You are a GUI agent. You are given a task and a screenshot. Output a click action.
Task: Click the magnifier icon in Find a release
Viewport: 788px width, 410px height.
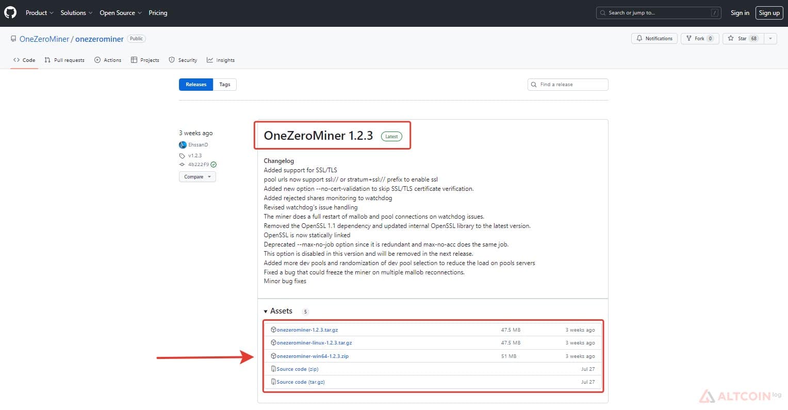(x=534, y=85)
